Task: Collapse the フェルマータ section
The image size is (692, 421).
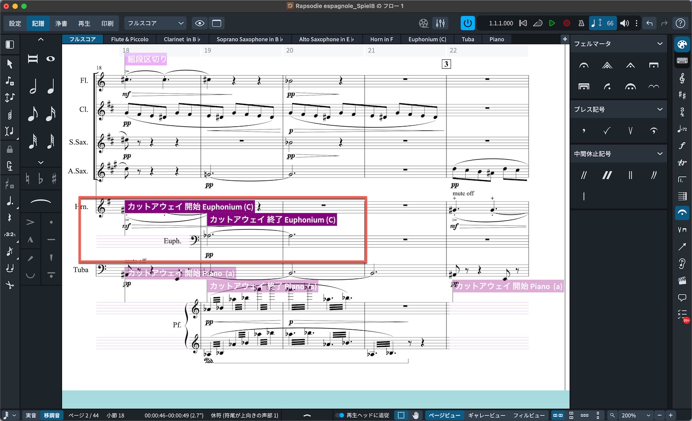Action: [660, 43]
